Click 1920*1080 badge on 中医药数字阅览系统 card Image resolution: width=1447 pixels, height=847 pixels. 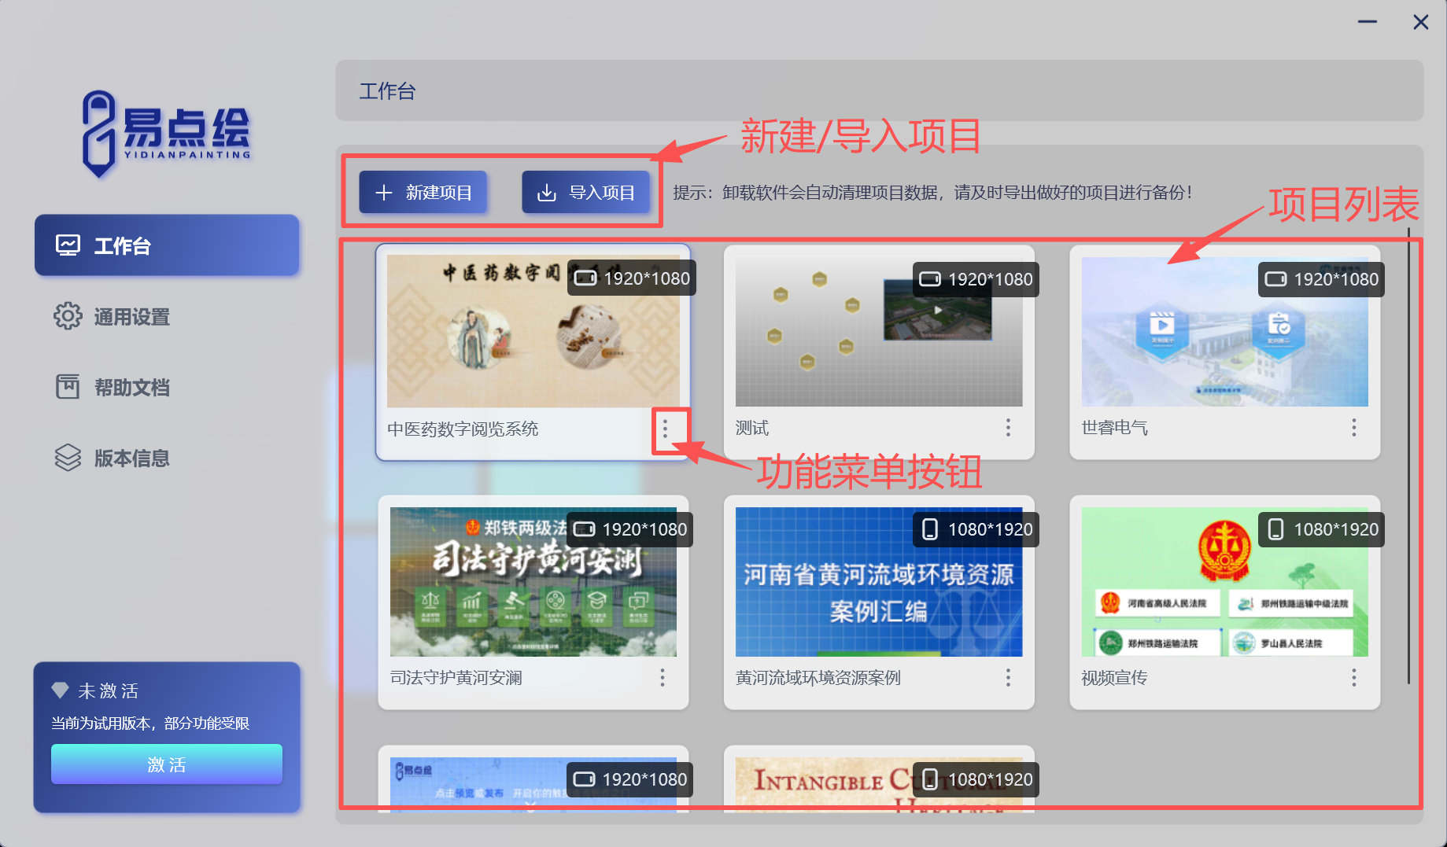coord(632,278)
